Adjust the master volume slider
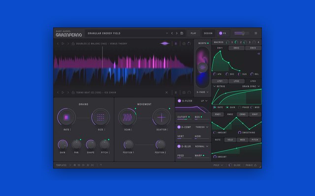 click(x=242, y=33)
